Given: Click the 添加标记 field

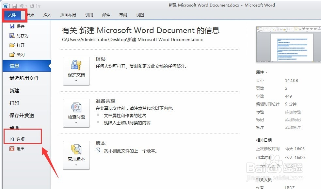Looking at the screenshot, I should [x=293, y=120].
